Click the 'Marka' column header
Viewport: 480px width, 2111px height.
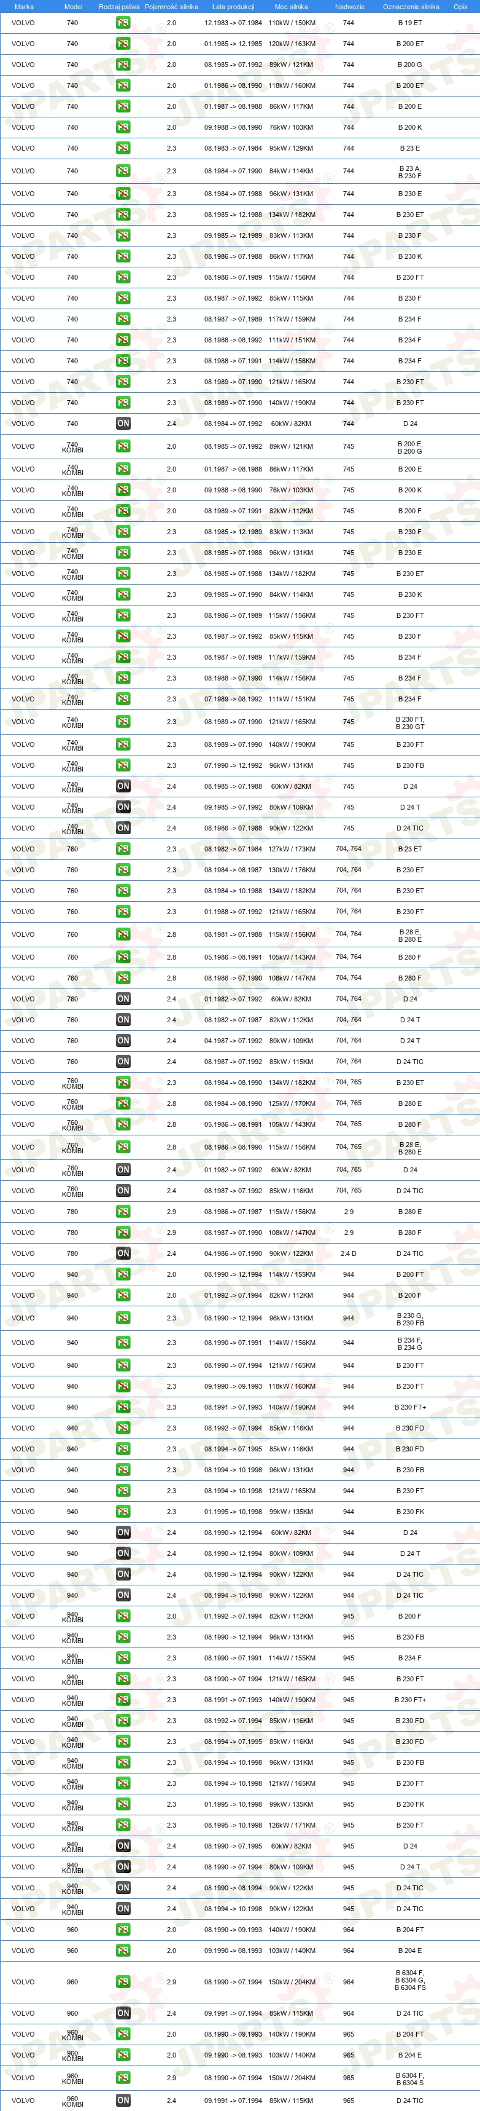coord(24,7)
